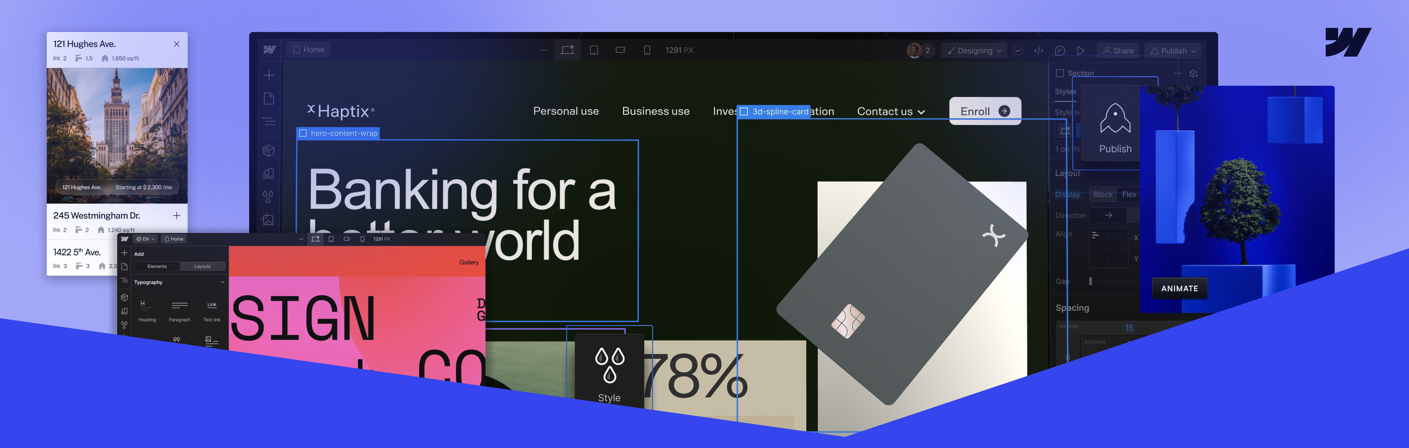Image resolution: width=1409 pixels, height=448 pixels.
Task: Select the Styles tab
Action: pyautogui.click(x=1065, y=92)
